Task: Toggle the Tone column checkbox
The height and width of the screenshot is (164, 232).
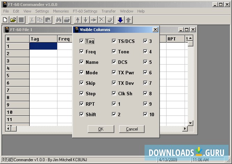Action: click(x=114, y=51)
